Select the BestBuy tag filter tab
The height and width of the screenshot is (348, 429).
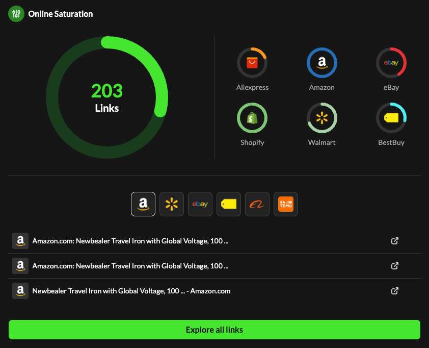[x=229, y=204]
